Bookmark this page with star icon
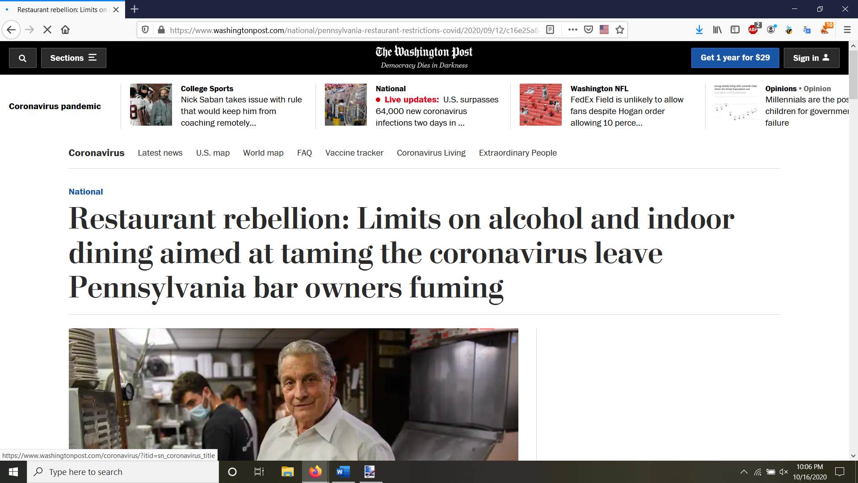Image resolution: width=858 pixels, height=483 pixels. point(619,30)
